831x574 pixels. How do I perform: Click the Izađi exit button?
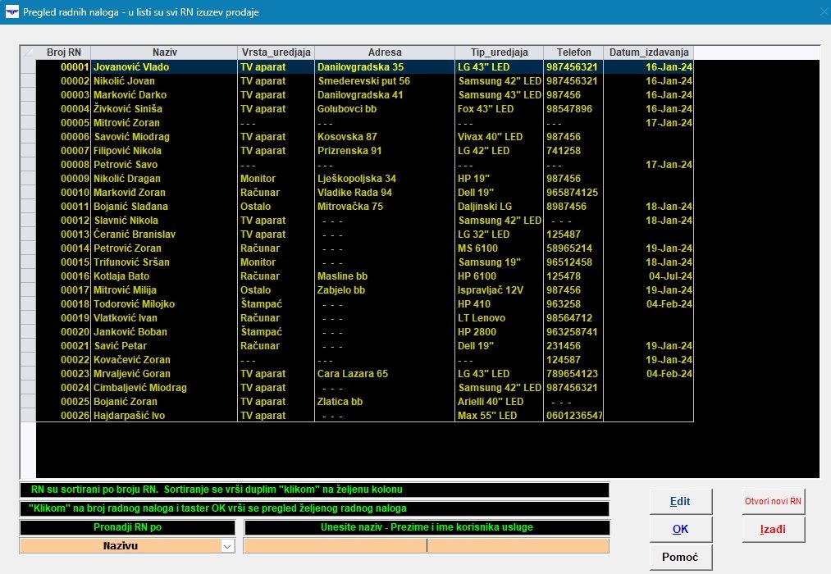[773, 529]
